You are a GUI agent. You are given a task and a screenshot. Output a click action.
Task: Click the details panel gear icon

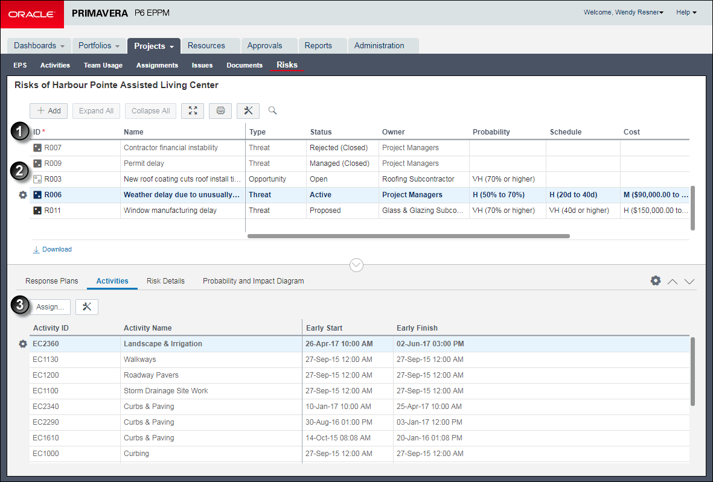tap(656, 281)
